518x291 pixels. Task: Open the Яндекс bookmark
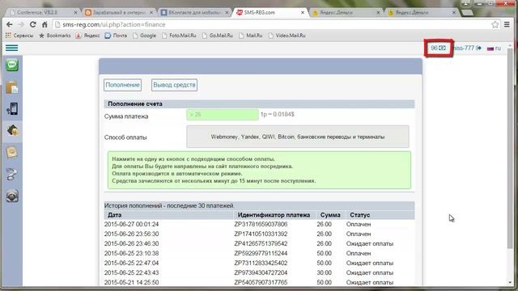click(87, 36)
